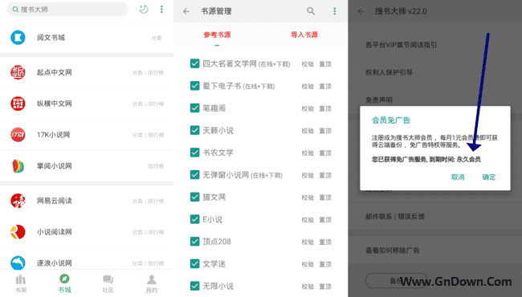Screen dimensions: 522x297
Task: Uncheck 笔趣阁 source checkbox
Action: (x=195, y=108)
